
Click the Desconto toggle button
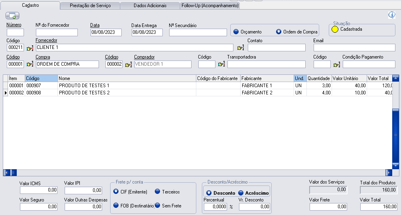coord(221,193)
